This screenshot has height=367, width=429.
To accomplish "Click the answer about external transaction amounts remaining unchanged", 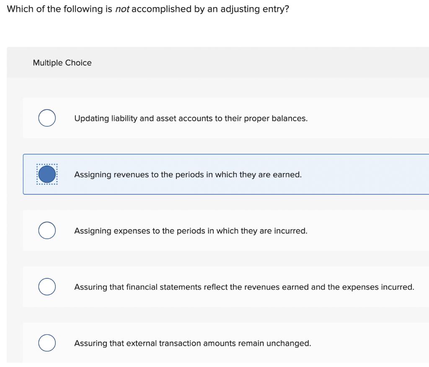I will click(x=193, y=343).
